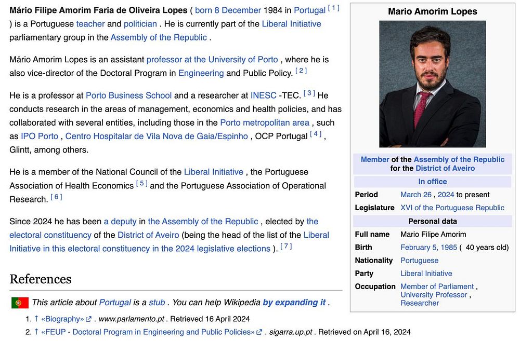Follow the 'teacher' link

pyautogui.click(x=90, y=24)
